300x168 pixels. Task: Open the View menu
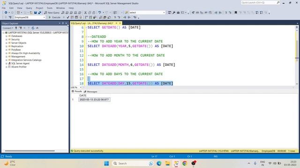(x=20, y=8)
